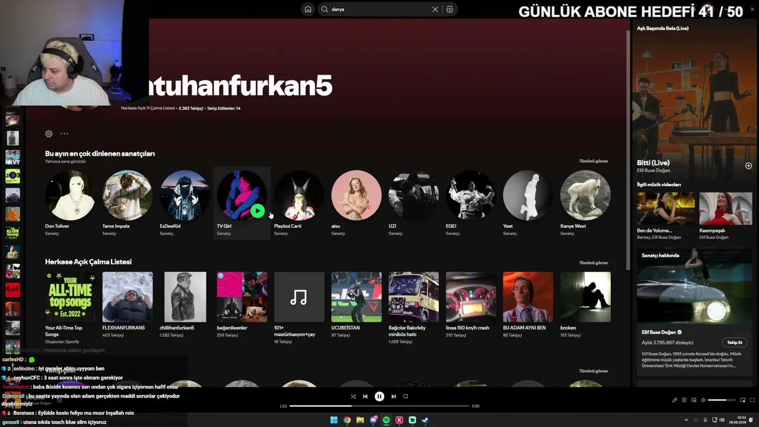Open Tame Impala artist page
759x427 pixels.
[127, 195]
